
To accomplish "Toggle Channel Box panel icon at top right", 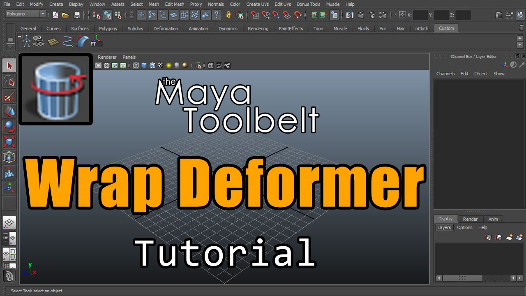I will [x=520, y=15].
